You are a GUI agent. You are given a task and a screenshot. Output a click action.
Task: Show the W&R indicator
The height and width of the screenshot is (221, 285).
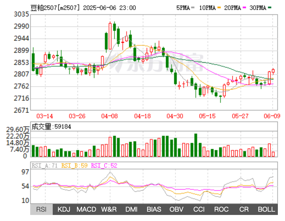109,209
